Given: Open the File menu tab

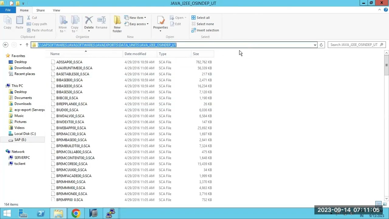Looking at the screenshot, I should (x=8, y=10).
